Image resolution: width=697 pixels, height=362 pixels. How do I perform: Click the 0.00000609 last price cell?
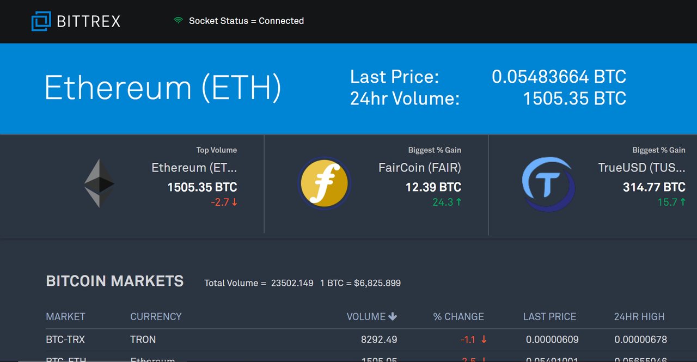point(552,340)
